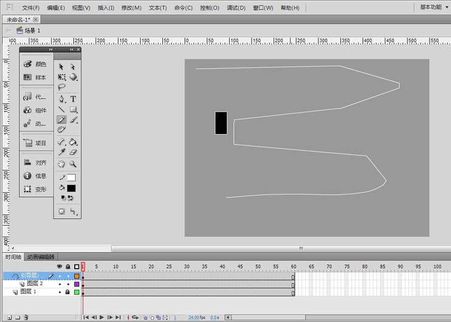Open the 控制(O) menu
Viewport: 451px width, 322px height.
coord(210,8)
